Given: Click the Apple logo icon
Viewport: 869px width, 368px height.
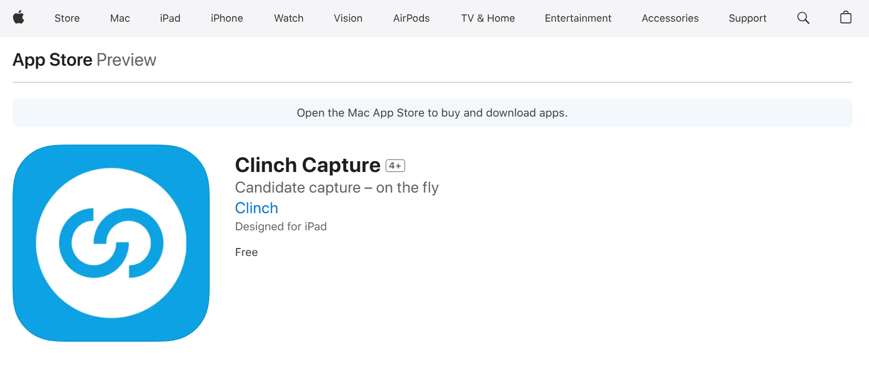Looking at the screenshot, I should click(x=18, y=18).
